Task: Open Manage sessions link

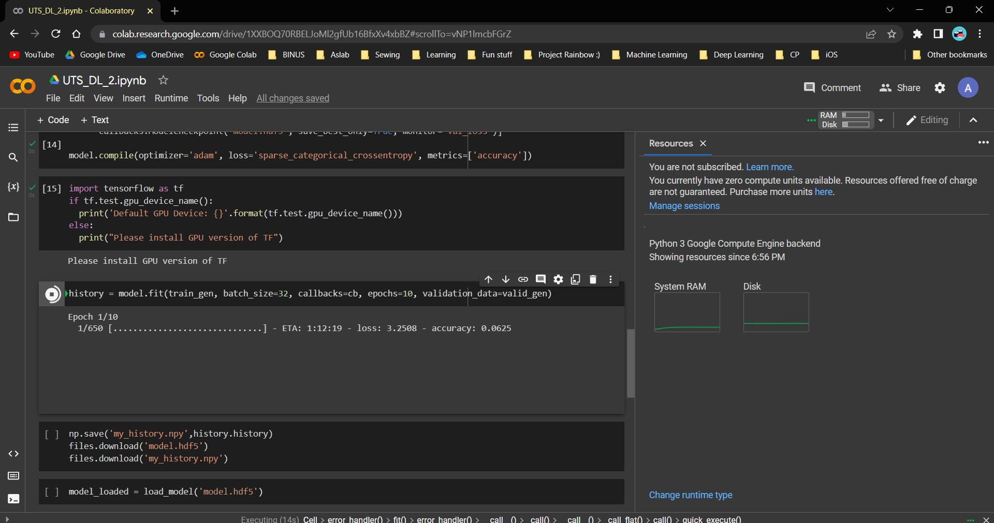Action: point(684,206)
